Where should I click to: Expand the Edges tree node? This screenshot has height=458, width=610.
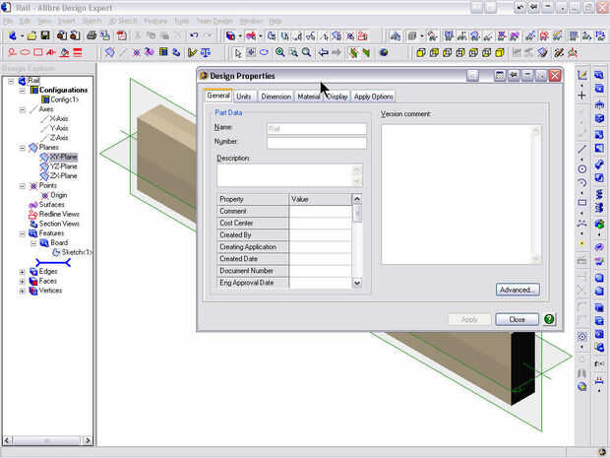point(23,271)
